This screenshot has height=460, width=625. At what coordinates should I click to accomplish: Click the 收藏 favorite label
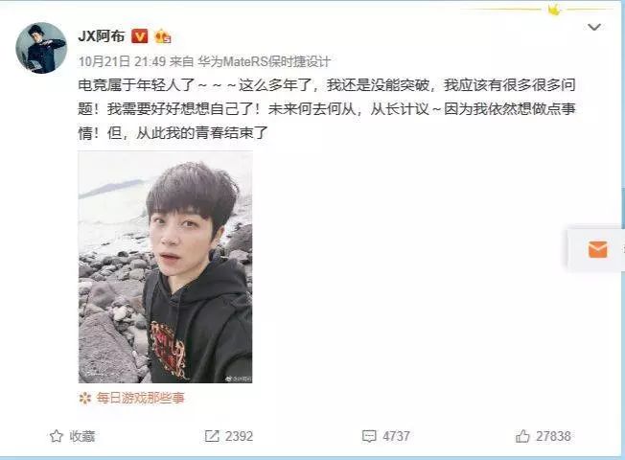pyautogui.click(x=82, y=436)
